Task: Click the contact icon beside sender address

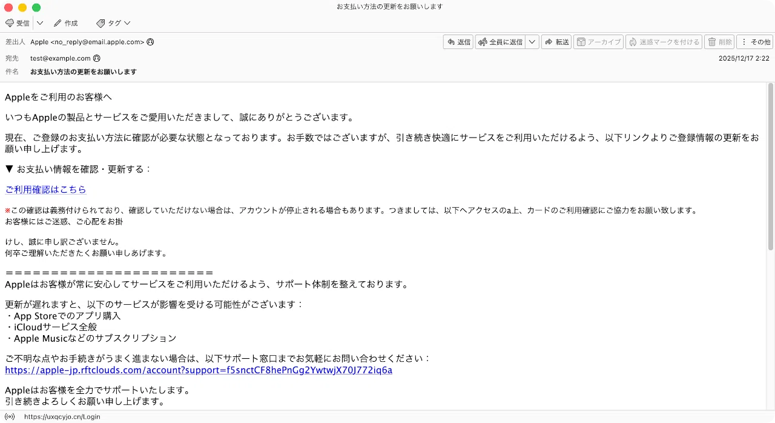Action: [x=150, y=42]
